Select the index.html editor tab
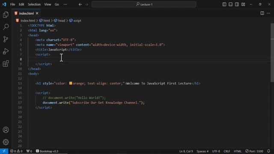 26,13
